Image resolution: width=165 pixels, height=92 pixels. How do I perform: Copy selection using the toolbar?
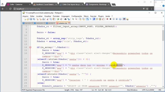51,19
